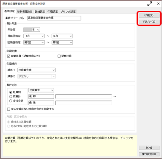Open the 回範囲指定 end count dropdown
This screenshot has height=159, width=162.
point(62,42)
